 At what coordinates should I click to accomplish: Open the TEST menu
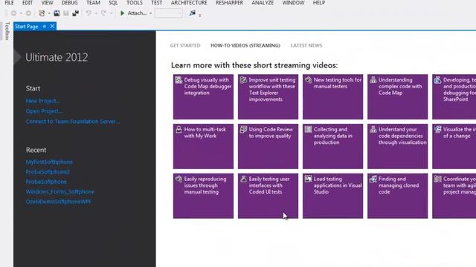pyautogui.click(x=157, y=3)
